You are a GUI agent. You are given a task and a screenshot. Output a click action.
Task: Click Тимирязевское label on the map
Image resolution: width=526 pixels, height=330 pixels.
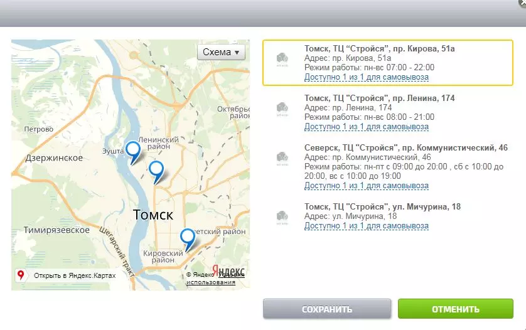pyautogui.click(x=56, y=230)
